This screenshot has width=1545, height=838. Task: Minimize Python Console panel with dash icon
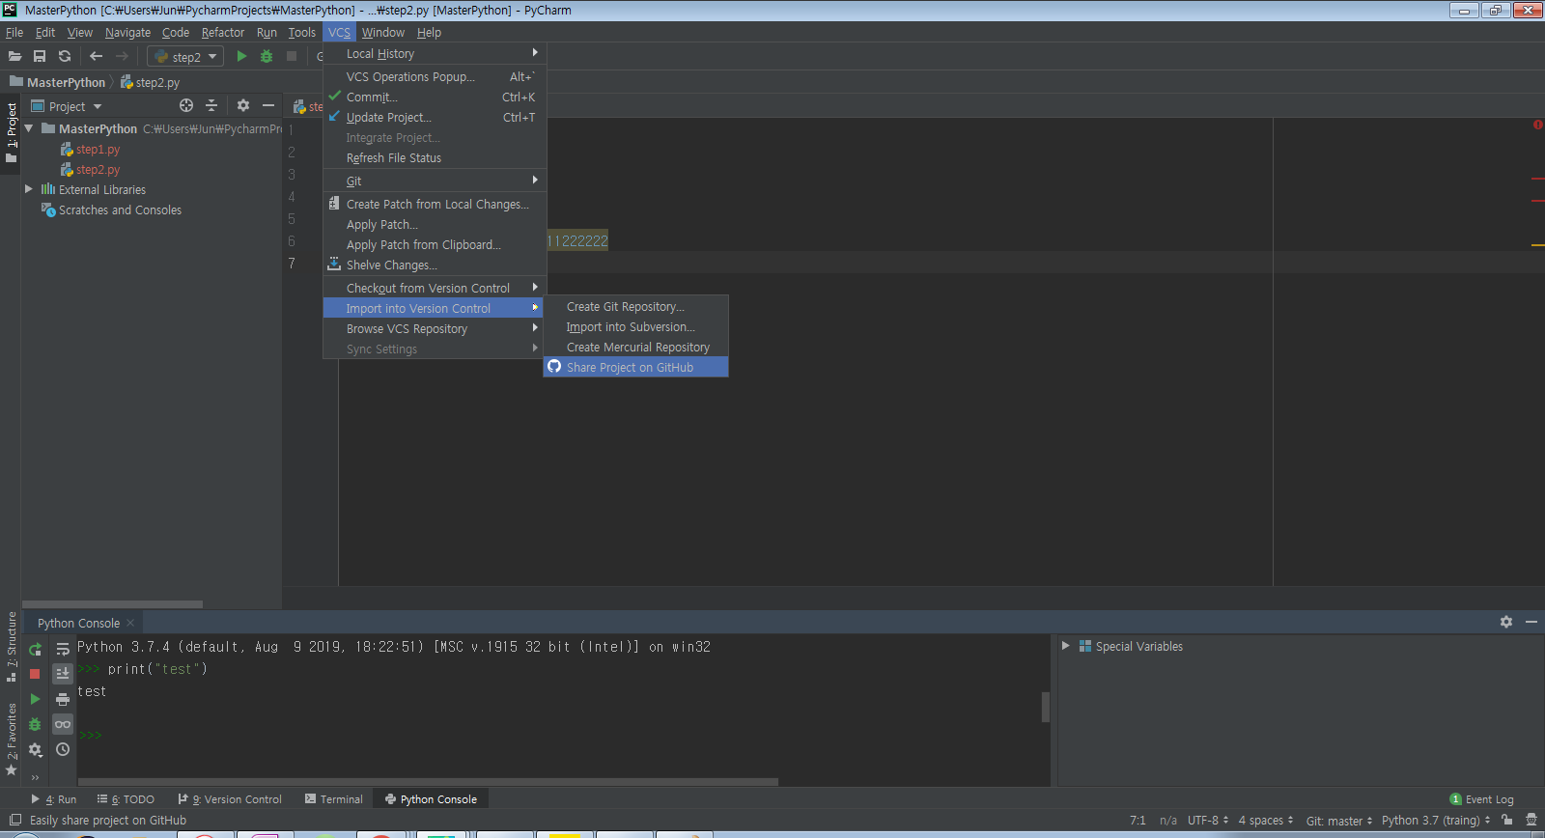pos(1531,622)
